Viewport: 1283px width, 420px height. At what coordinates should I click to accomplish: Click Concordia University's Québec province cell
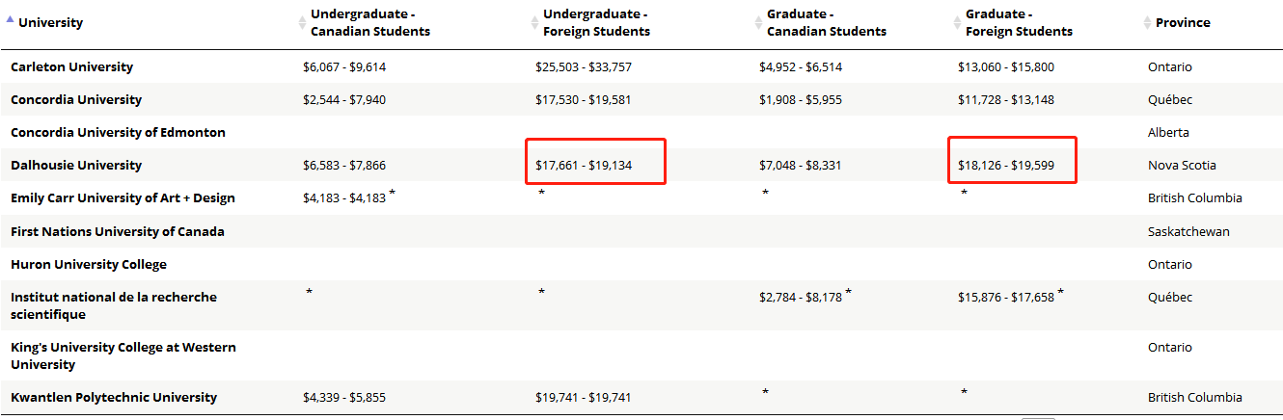coord(1170,99)
